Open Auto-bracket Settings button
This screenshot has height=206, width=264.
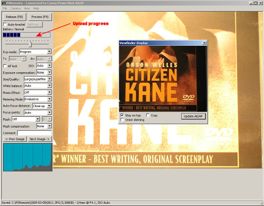pyautogui.click(x=35, y=24)
